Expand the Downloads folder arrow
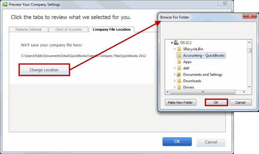 pyautogui.click(x=175, y=81)
